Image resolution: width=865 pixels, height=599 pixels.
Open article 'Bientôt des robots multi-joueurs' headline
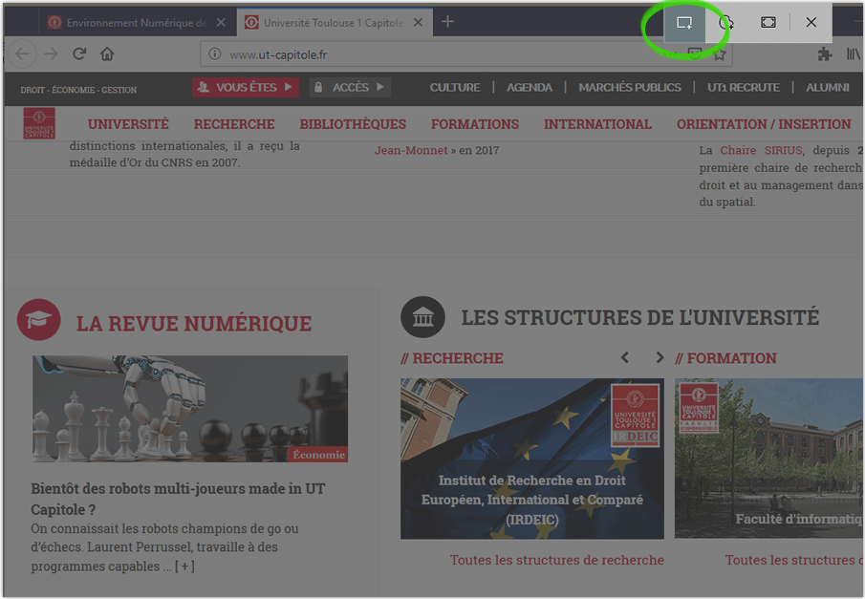(x=178, y=499)
